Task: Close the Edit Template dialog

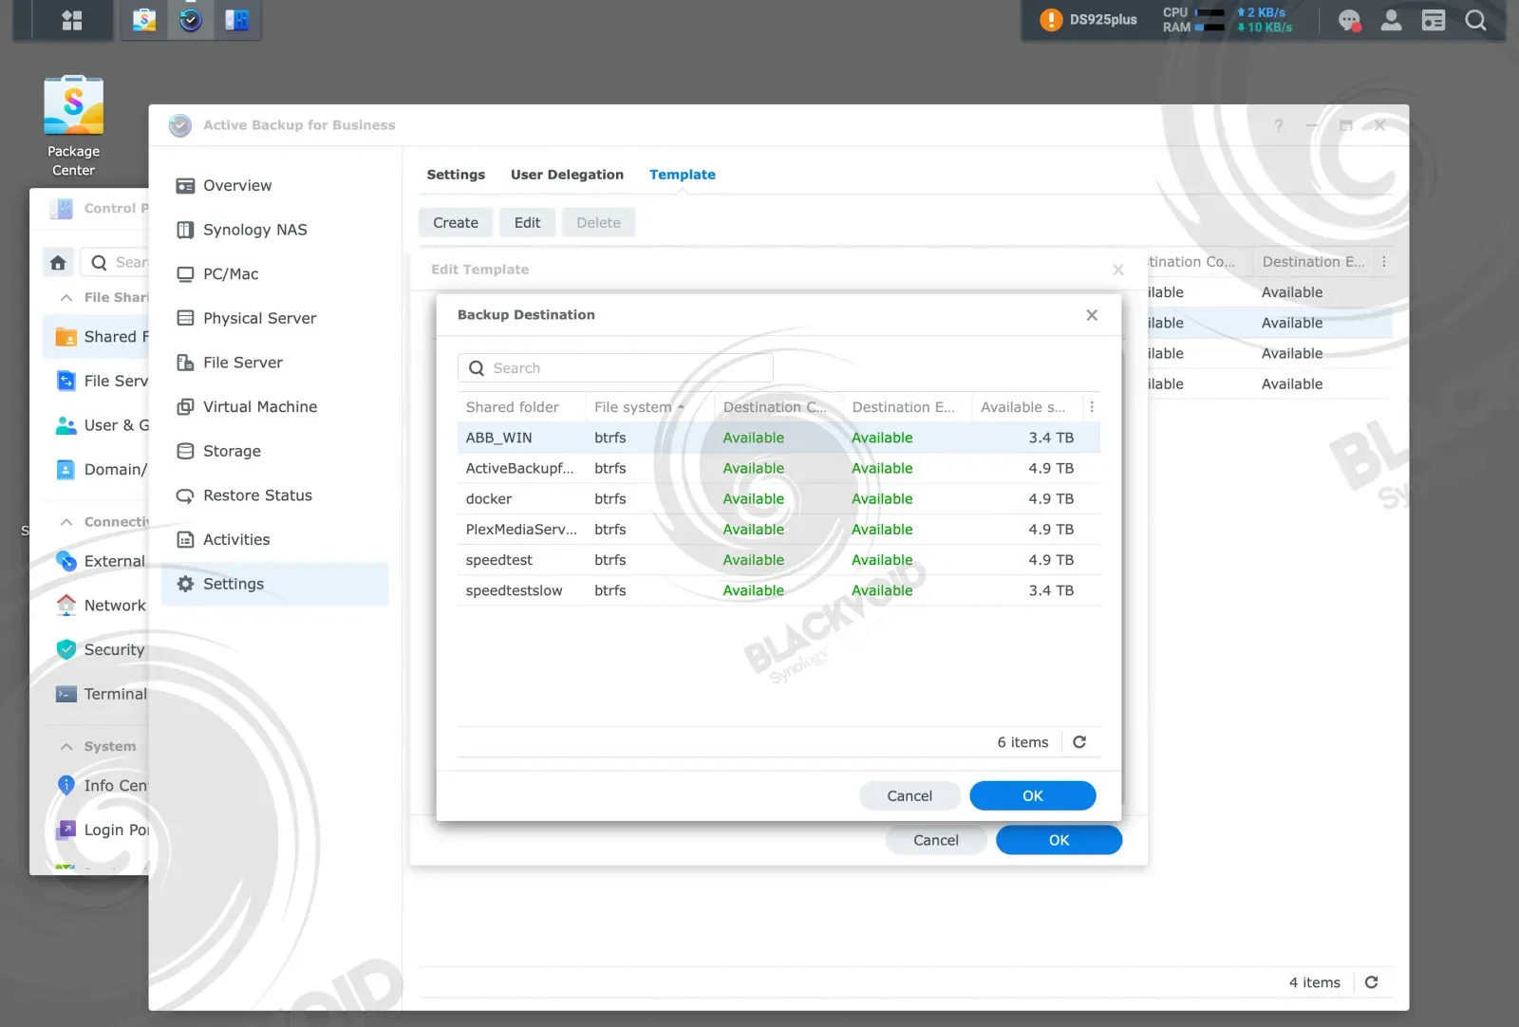Action: click(x=1118, y=271)
